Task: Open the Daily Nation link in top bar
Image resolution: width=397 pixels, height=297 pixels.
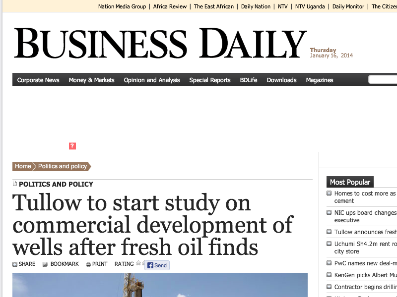Action: pos(256,6)
